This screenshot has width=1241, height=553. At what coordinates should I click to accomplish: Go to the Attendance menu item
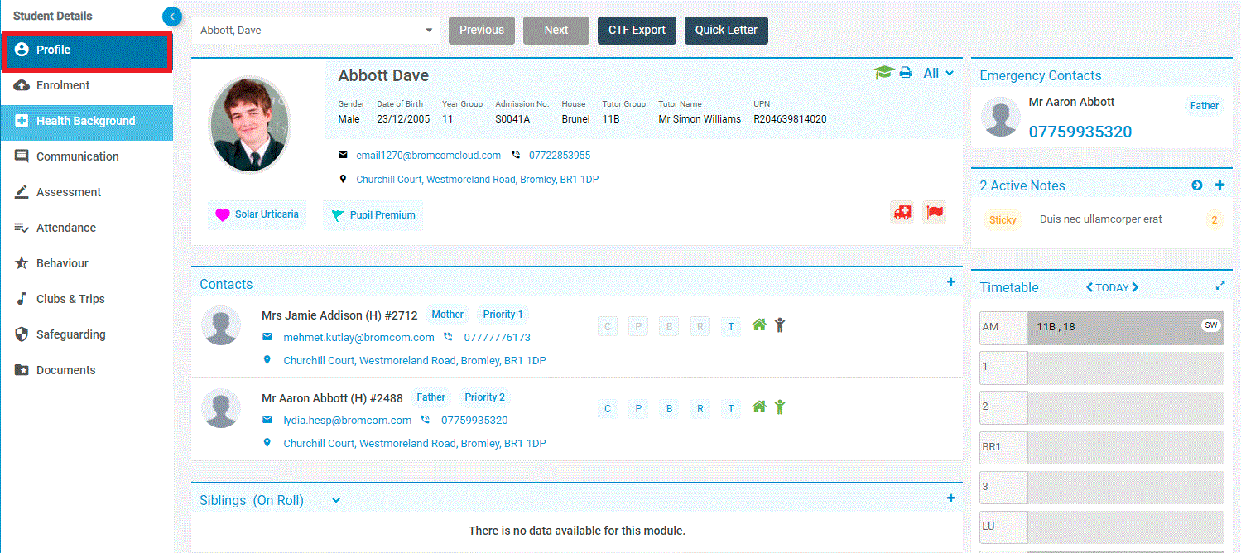tap(66, 228)
